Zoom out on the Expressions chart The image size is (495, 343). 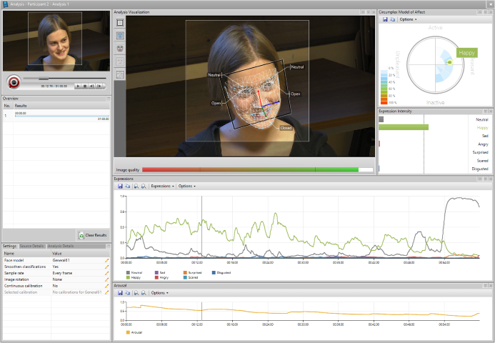(144, 187)
